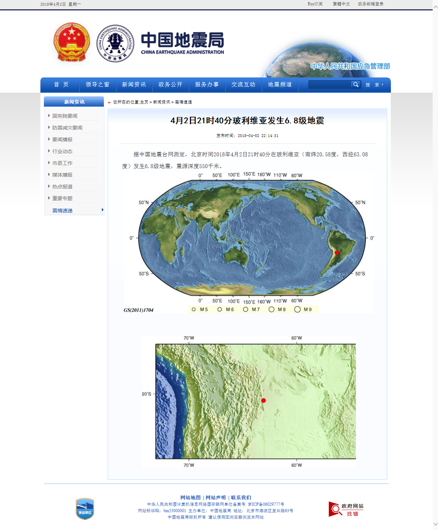Expand the 震情速递 sidebar arrow
The image size is (438, 530).
coord(103,211)
